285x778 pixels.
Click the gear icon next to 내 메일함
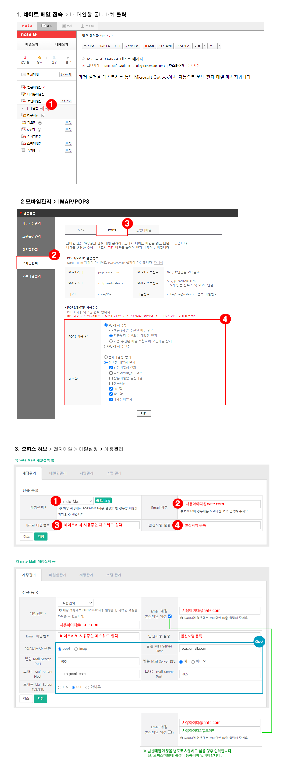(x=46, y=108)
